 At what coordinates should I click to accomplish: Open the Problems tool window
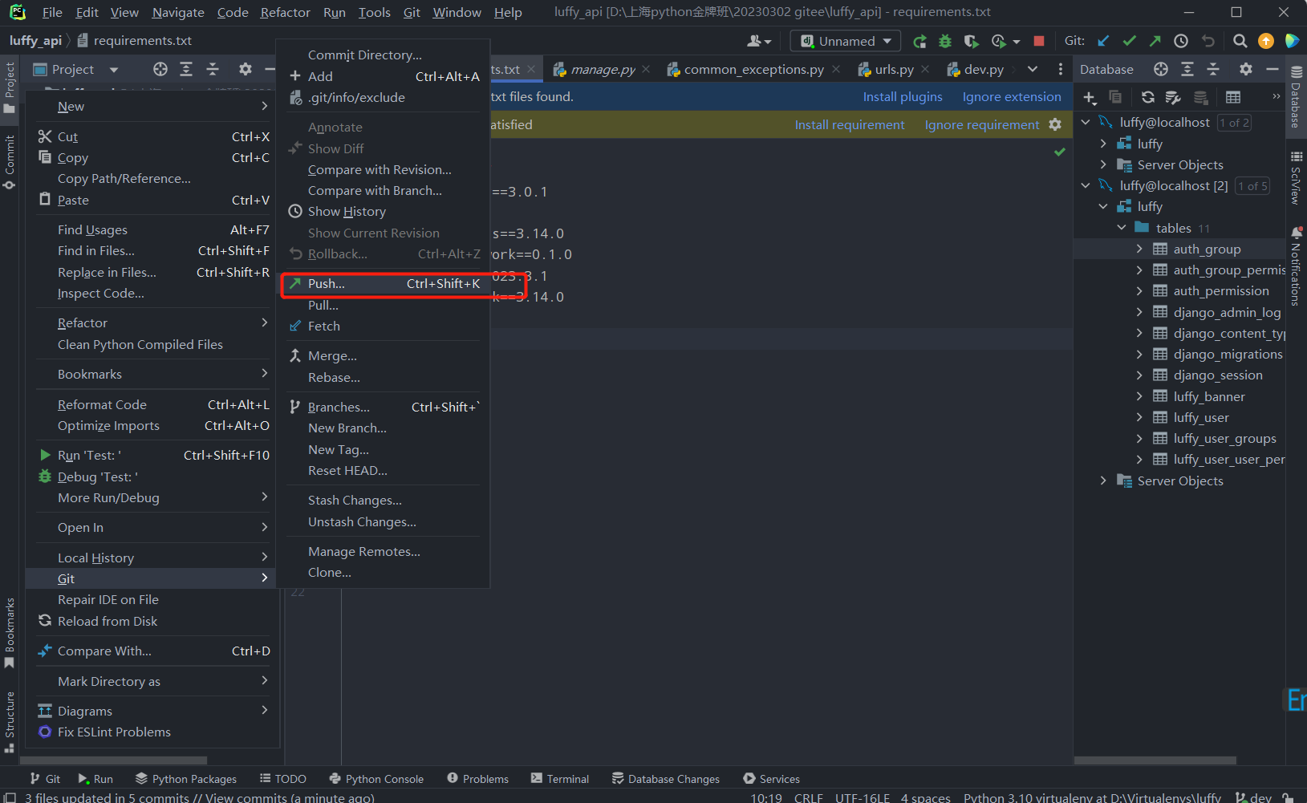[478, 778]
